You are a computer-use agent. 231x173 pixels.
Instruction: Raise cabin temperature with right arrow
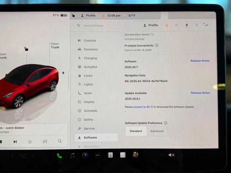point(33,156)
